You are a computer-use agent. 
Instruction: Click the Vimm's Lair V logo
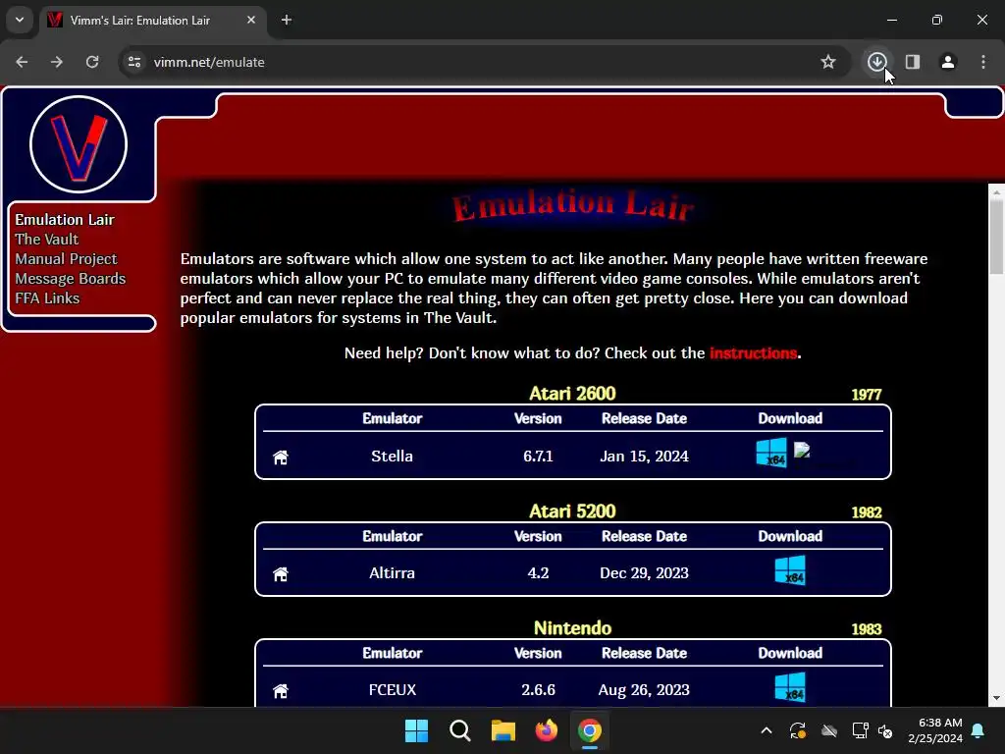tap(79, 144)
